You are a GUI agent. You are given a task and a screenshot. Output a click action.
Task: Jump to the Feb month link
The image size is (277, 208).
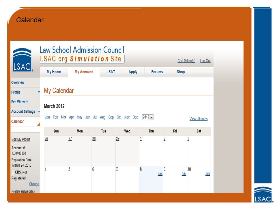pos(55,117)
